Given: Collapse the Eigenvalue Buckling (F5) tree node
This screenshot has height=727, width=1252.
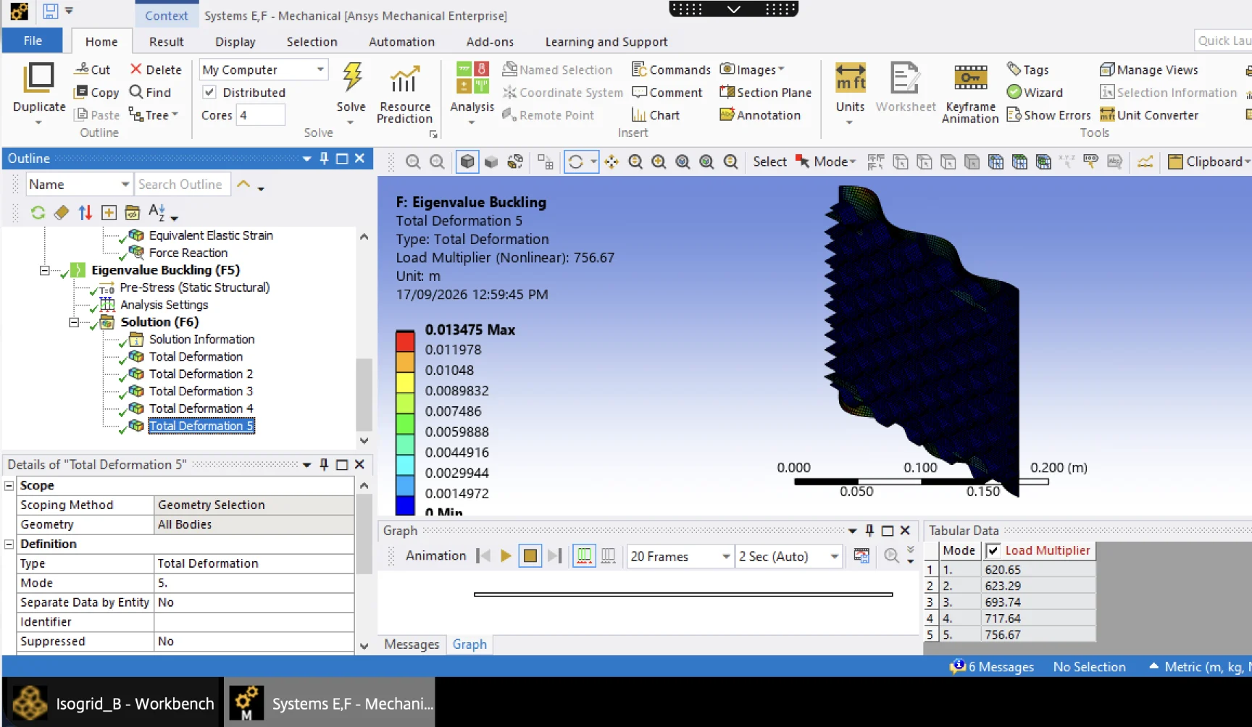Looking at the screenshot, I should point(44,270).
